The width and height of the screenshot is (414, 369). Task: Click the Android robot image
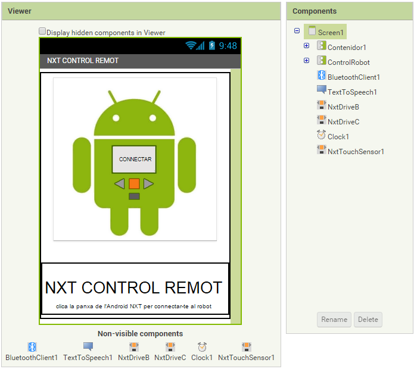tap(135, 159)
